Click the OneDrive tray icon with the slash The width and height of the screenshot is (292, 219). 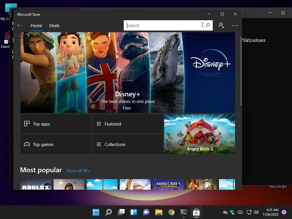(225, 212)
